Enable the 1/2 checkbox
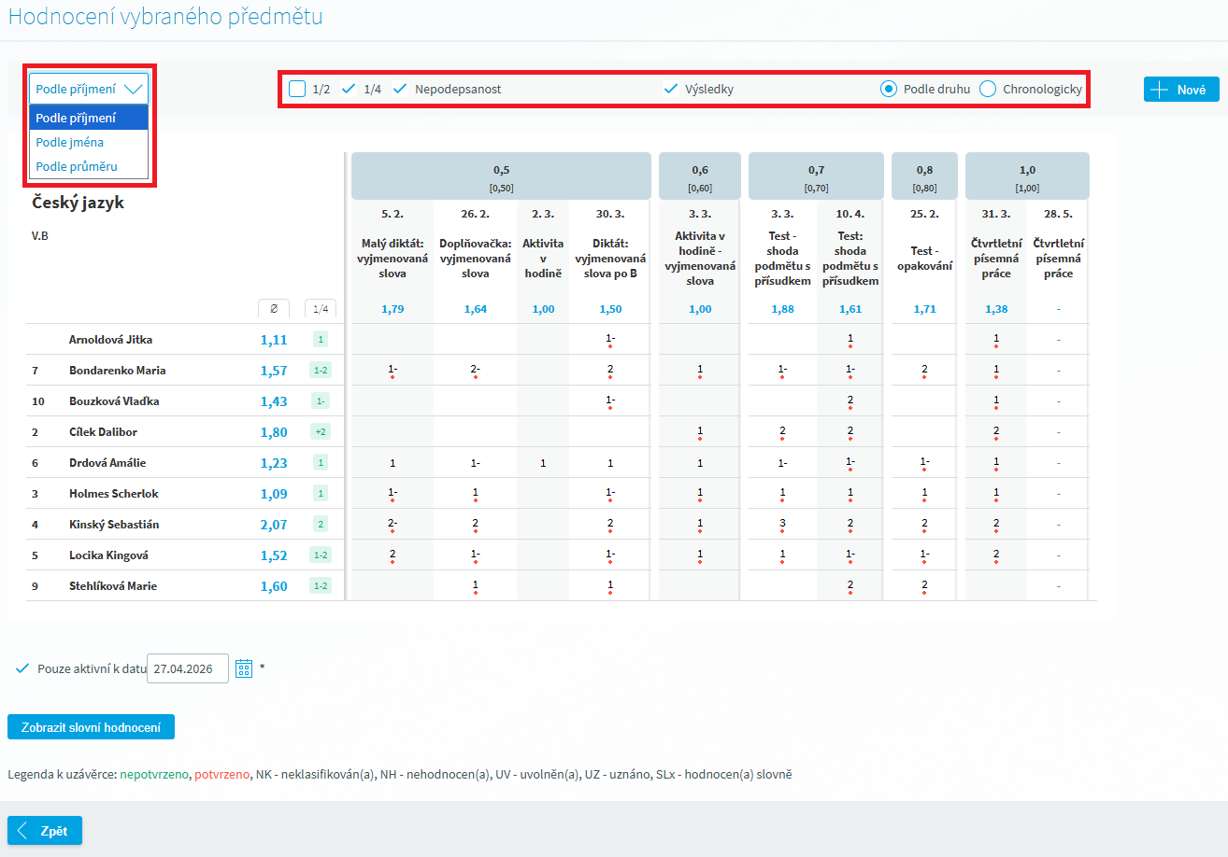 [x=297, y=90]
